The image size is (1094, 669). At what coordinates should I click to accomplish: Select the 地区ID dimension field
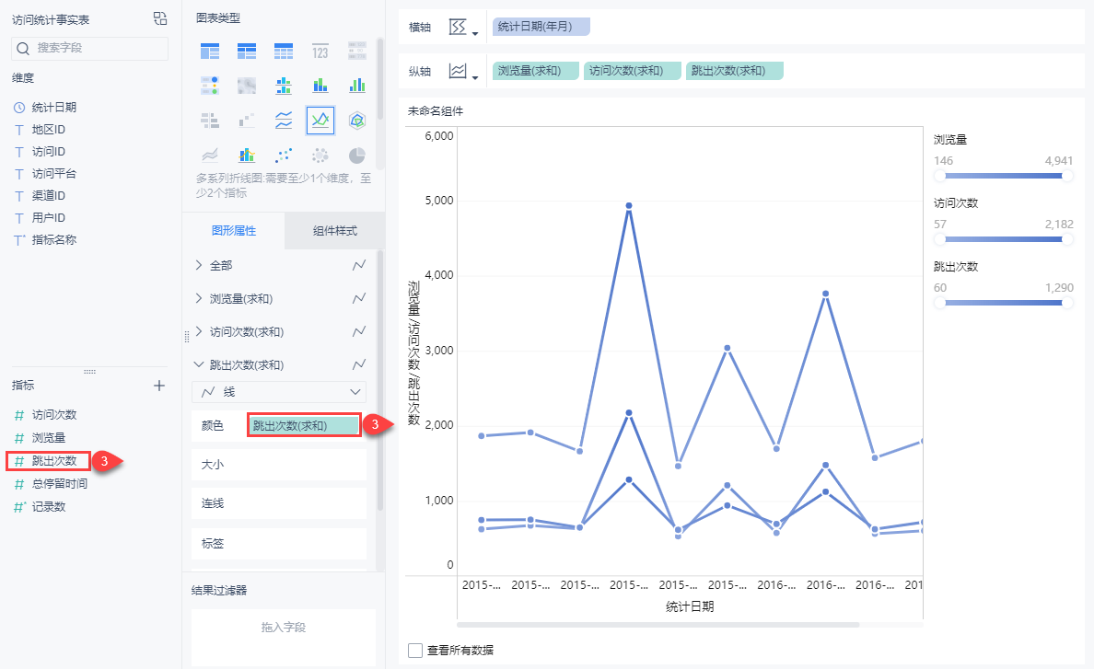[48, 130]
